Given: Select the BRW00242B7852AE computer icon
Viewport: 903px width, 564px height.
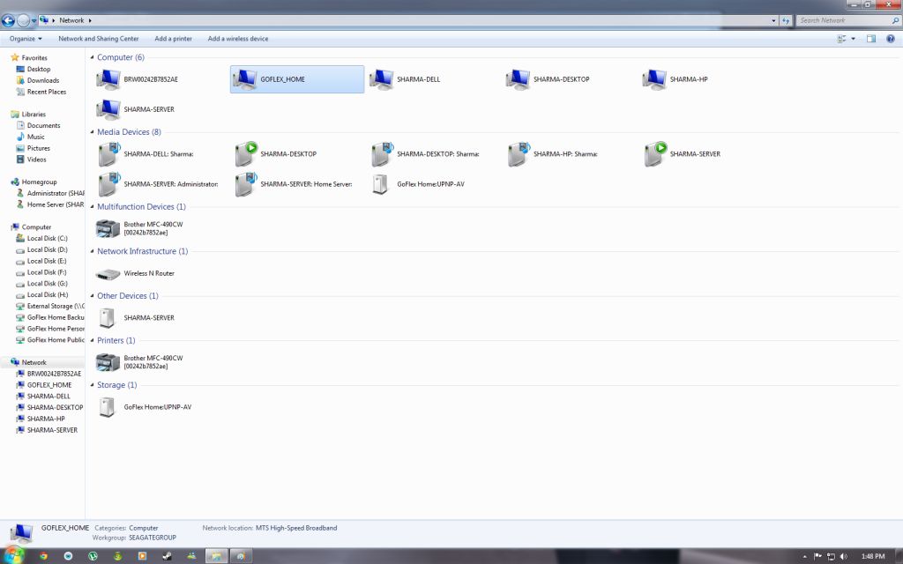Looking at the screenshot, I should click(108, 79).
